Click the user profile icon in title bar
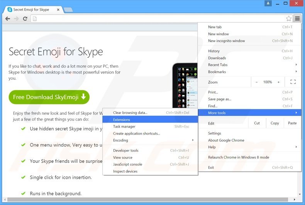The height and width of the screenshot is (205, 305). (268, 3)
